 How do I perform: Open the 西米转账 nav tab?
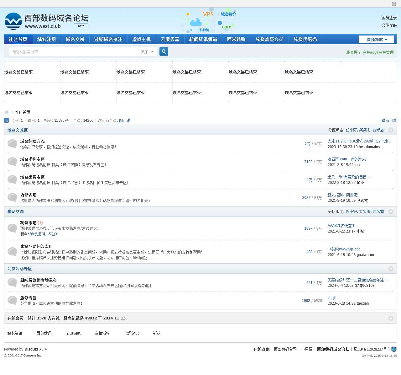click(237, 39)
